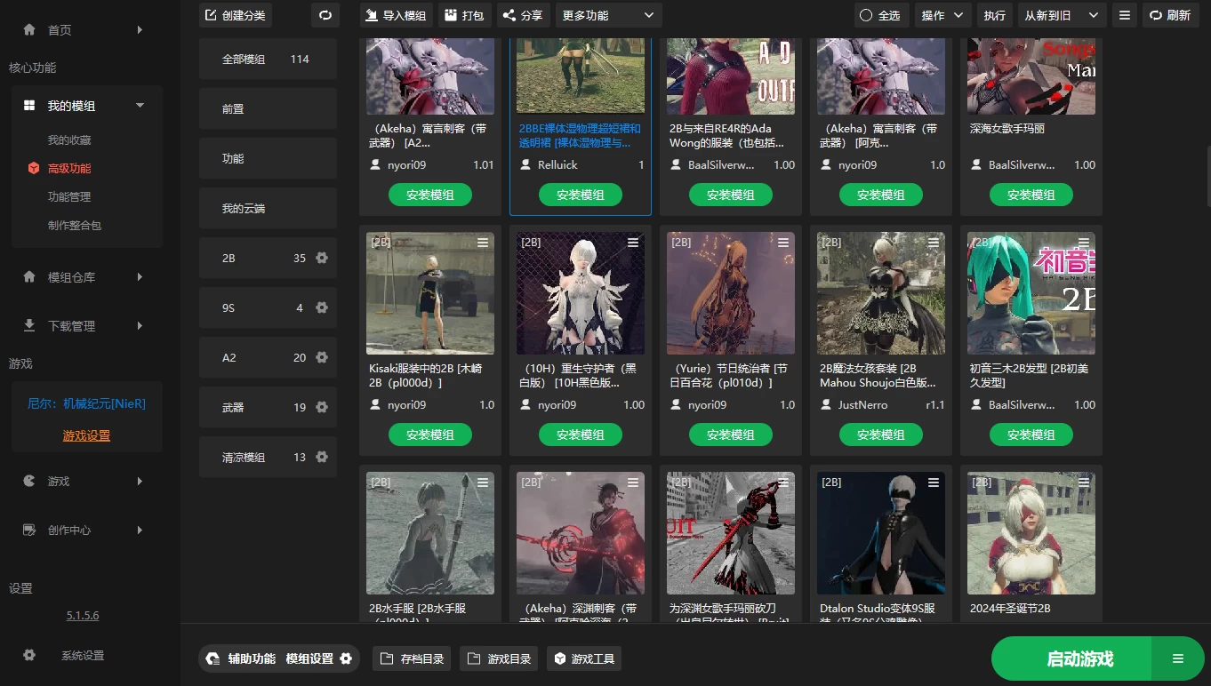The width and height of the screenshot is (1211, 686).
Task: Collapse the 我的模组 sidebar section
Action: coord(139,105)
